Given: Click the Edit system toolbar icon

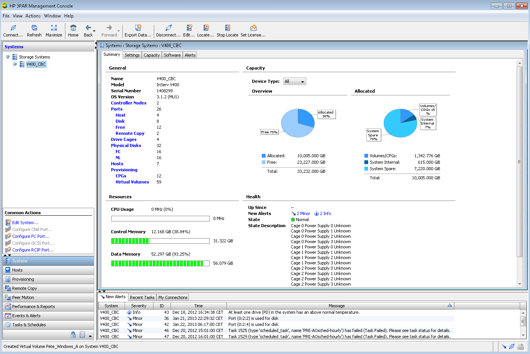Looking at the screenshot, I should coord(189,28).
